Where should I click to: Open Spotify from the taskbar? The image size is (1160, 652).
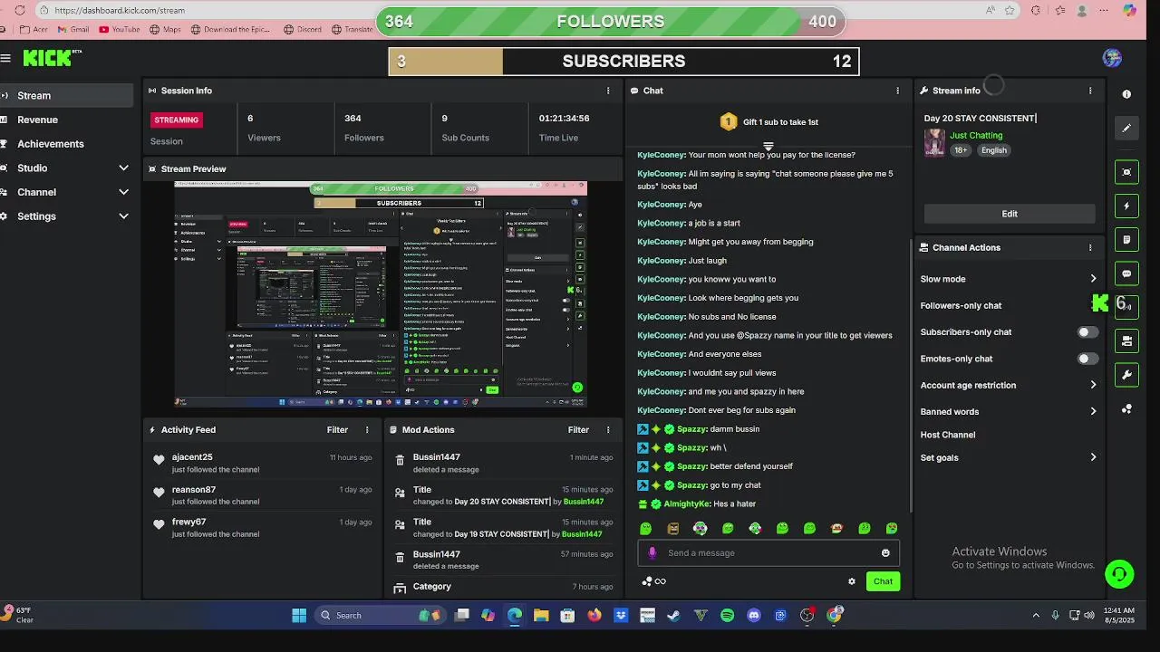click(727, 616)
